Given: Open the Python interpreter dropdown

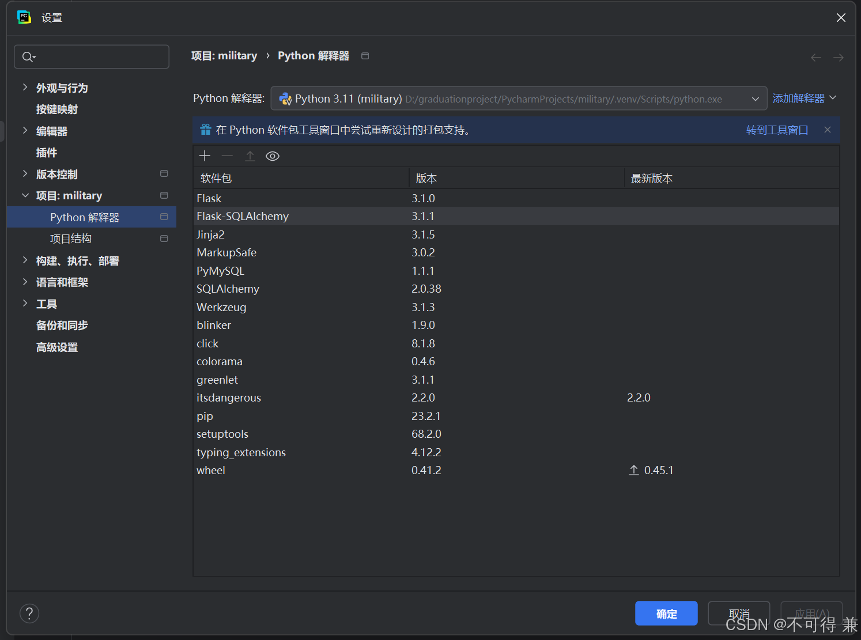Looking at the screenshot, I should tap(519, 99).
